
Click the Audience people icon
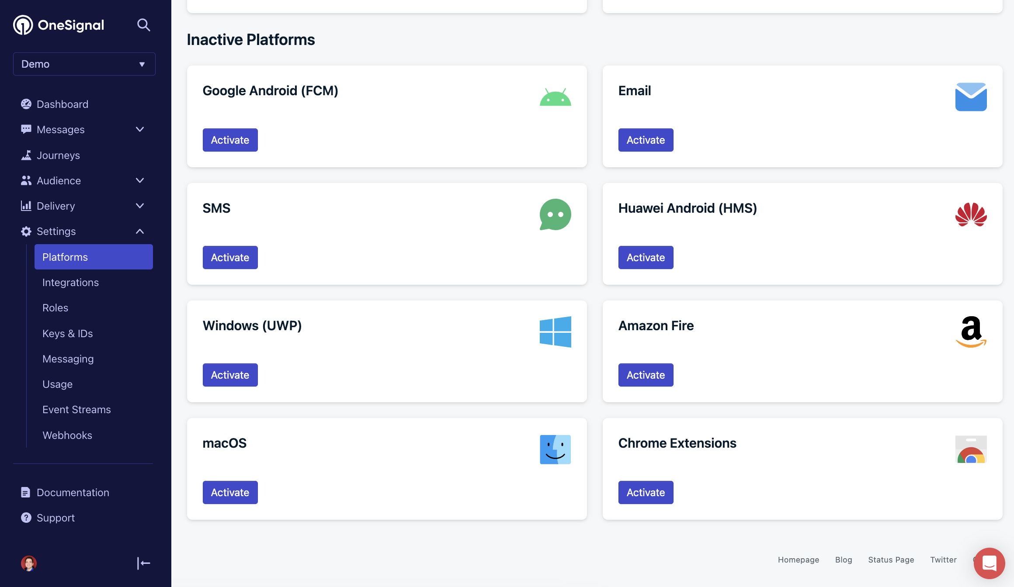click(26, 180)
